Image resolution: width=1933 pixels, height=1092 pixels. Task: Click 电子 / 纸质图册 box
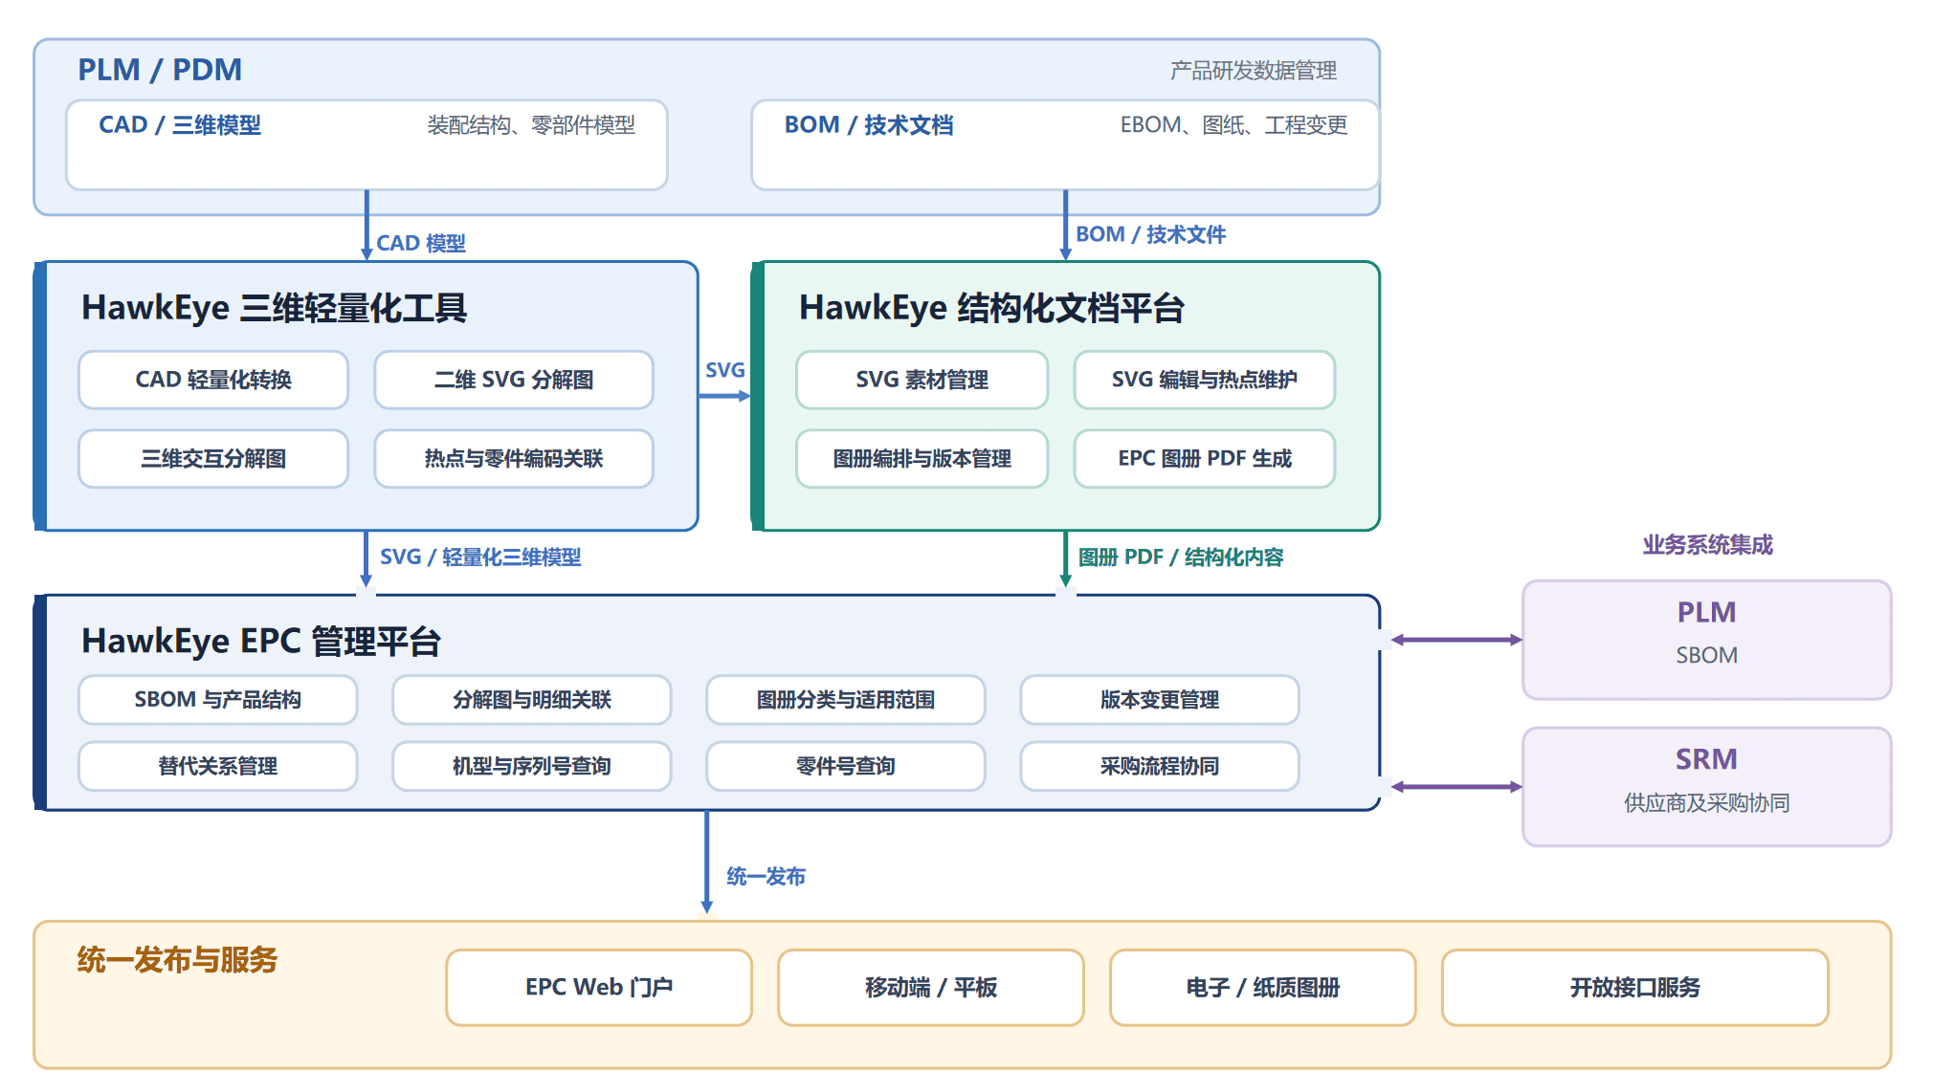[x=1263, y=988]
